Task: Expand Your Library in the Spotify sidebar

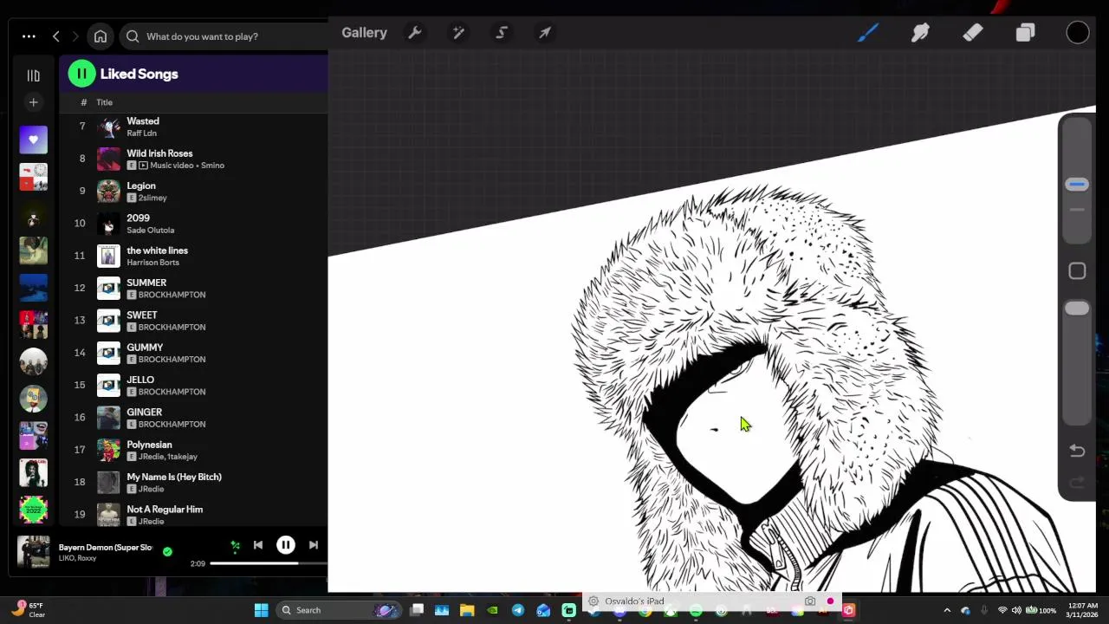Action: tap(33, 75)
